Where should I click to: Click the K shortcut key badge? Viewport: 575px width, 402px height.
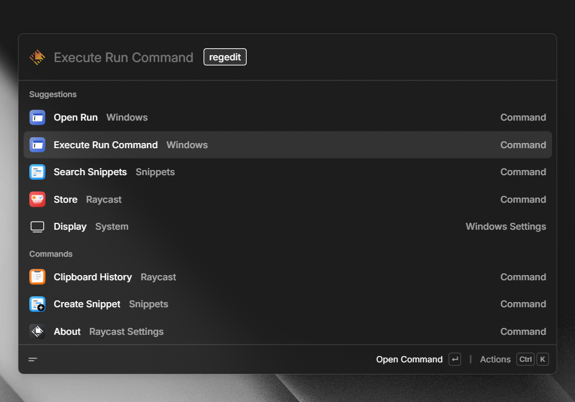click(x=543, y=360)
